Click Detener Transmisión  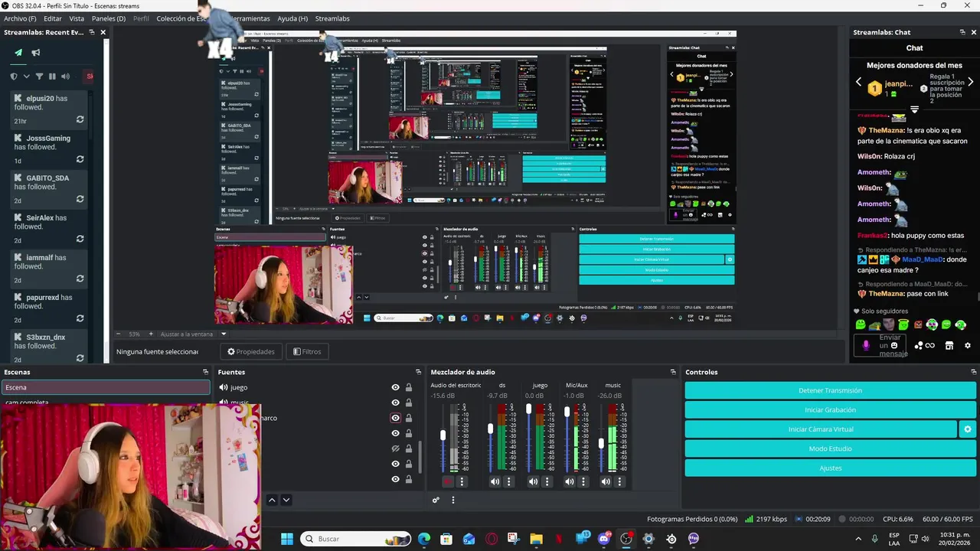pos(830,390)
